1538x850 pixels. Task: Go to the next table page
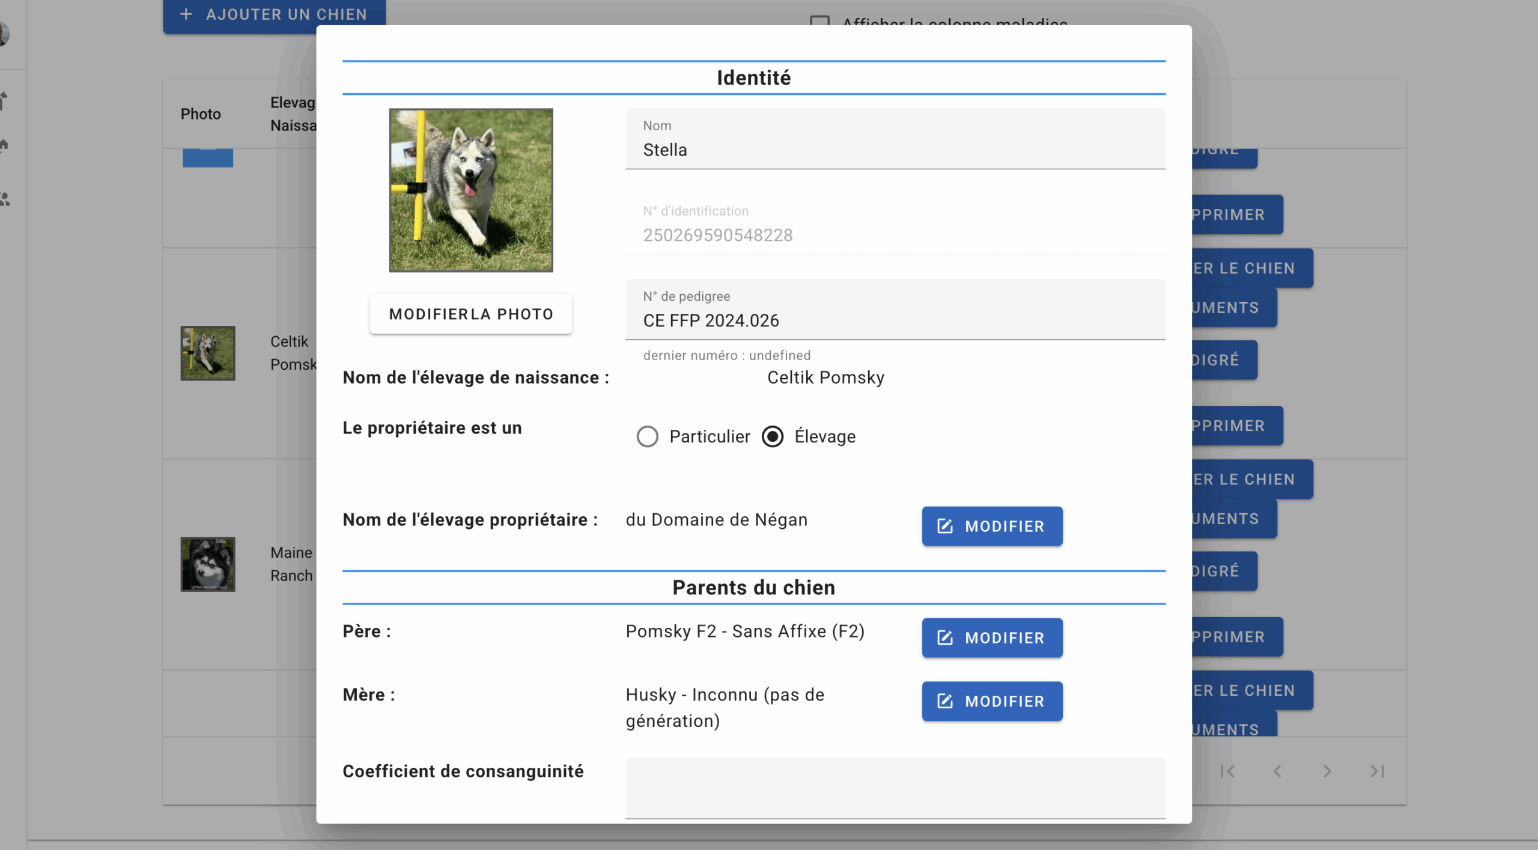[x=1327, y=771]
